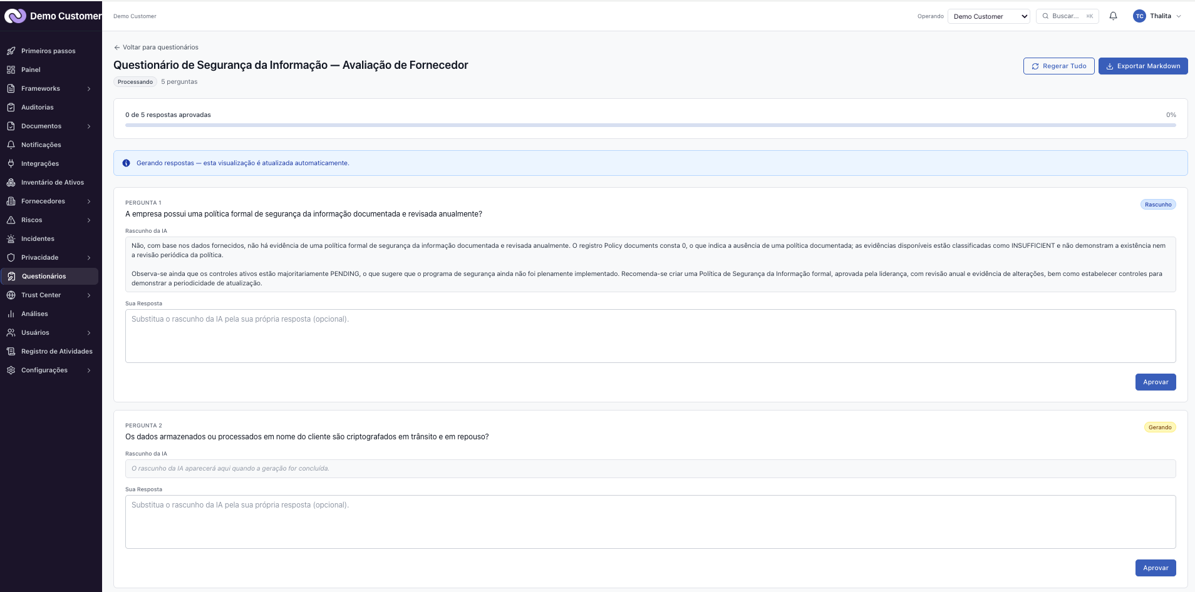
Task: Click the Trust Center globe icon
Action: 11,295
